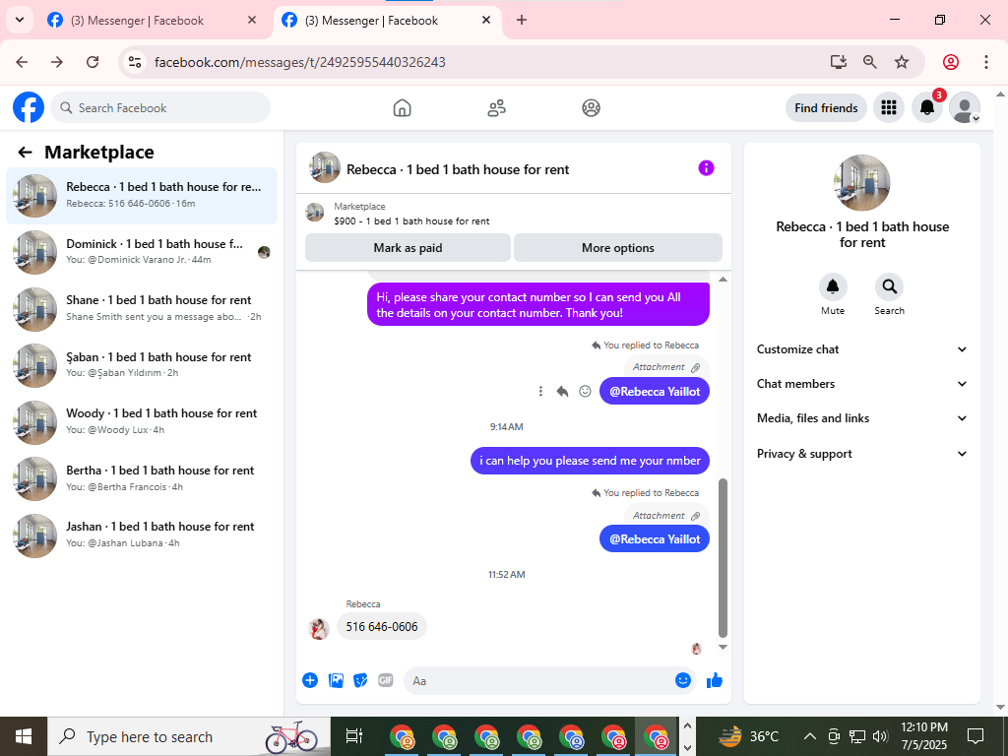
Task: View site information icon in address bar
Action: [x=134, y=62]
